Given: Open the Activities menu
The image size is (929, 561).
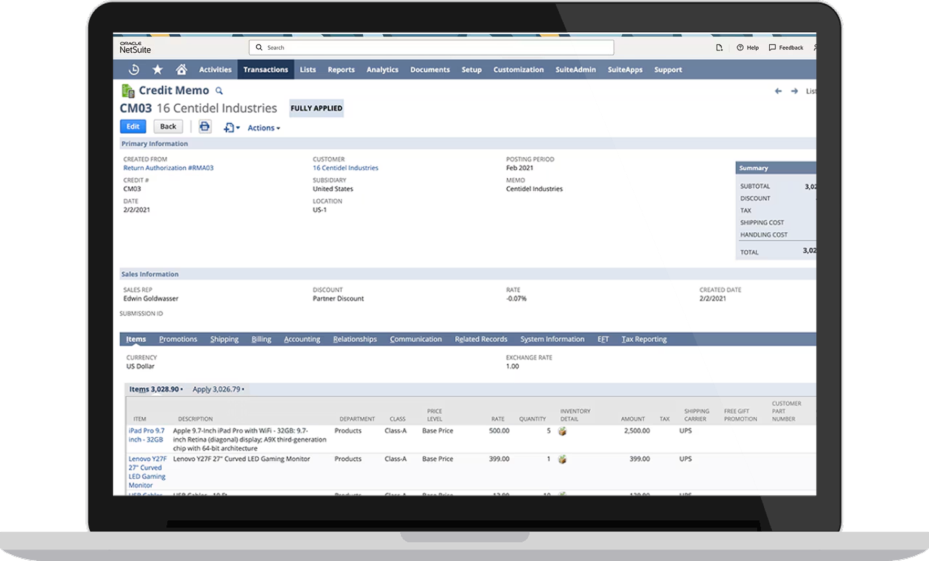Looking at the screenshot, I should (215, 70).
